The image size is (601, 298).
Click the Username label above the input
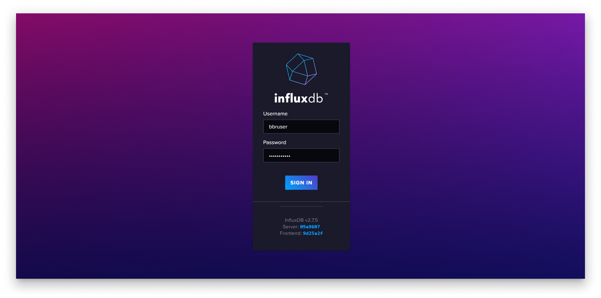(x=275, y=114)
